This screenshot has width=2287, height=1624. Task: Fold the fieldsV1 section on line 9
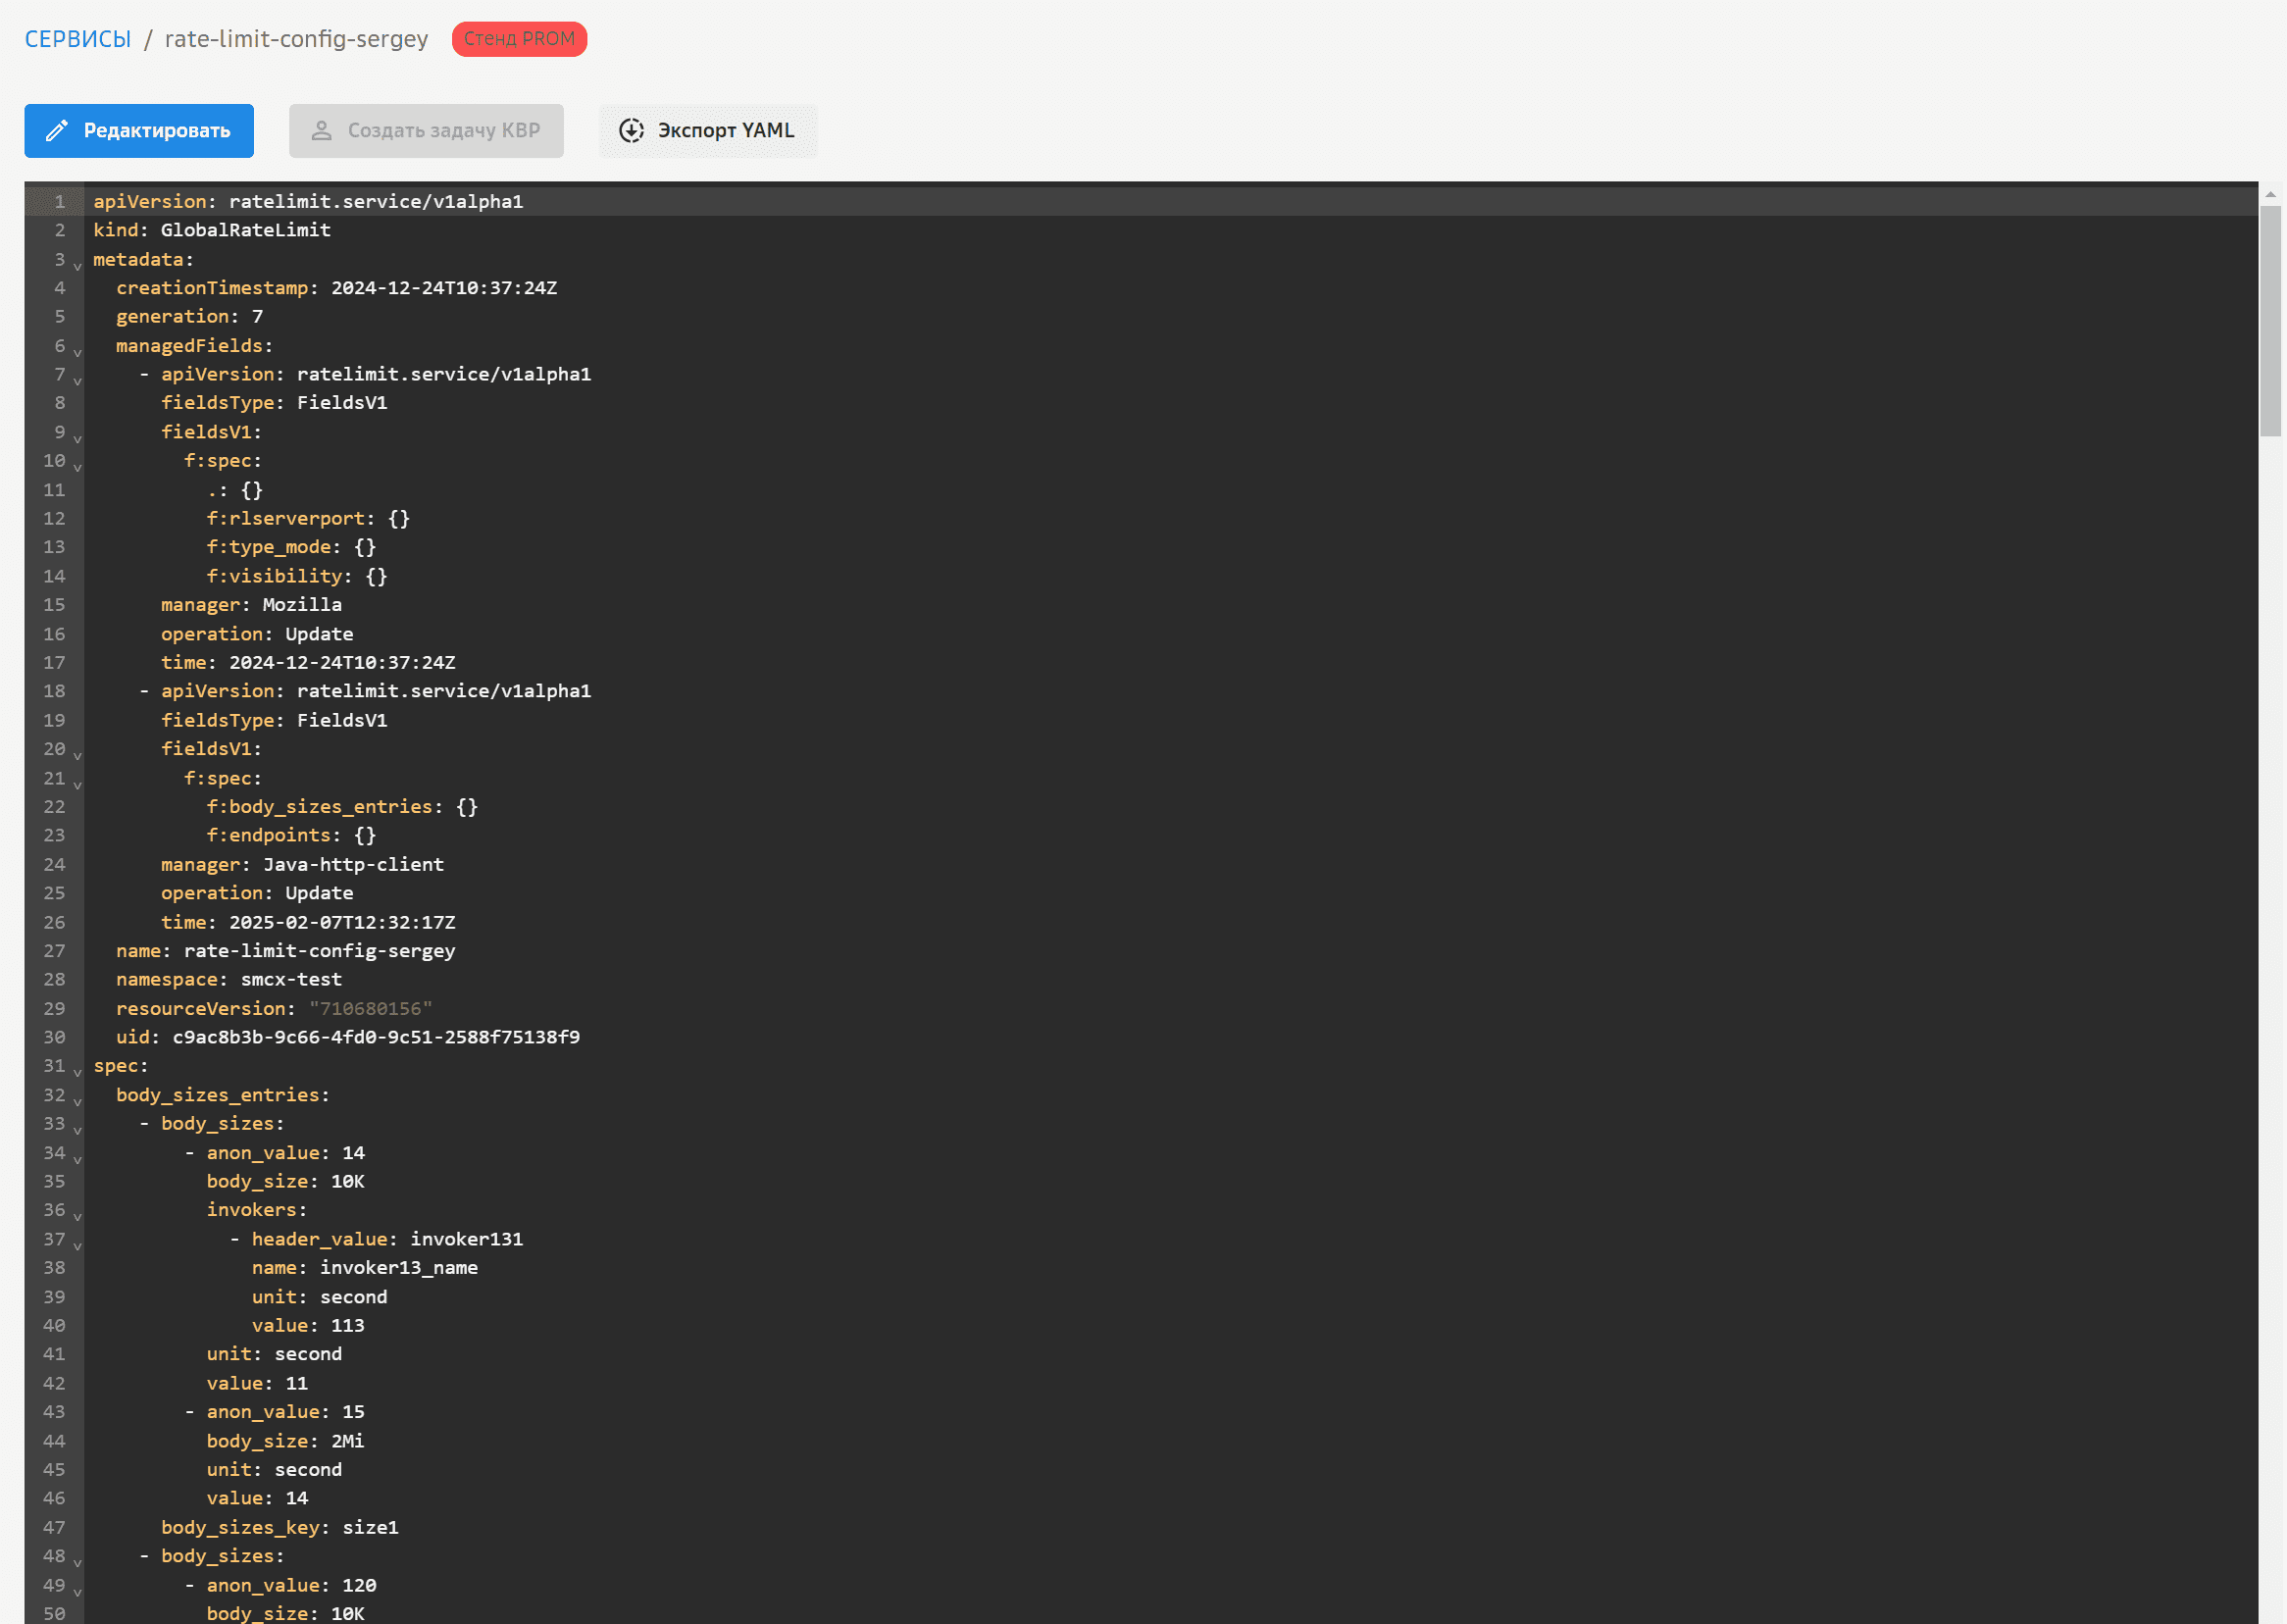tap(78, 439)
